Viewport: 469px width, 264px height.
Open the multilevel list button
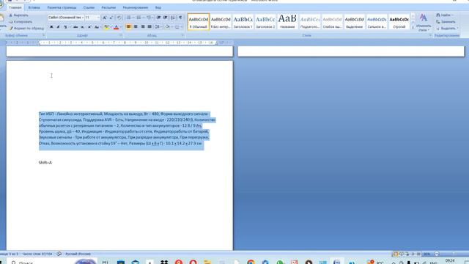point(149,18)
